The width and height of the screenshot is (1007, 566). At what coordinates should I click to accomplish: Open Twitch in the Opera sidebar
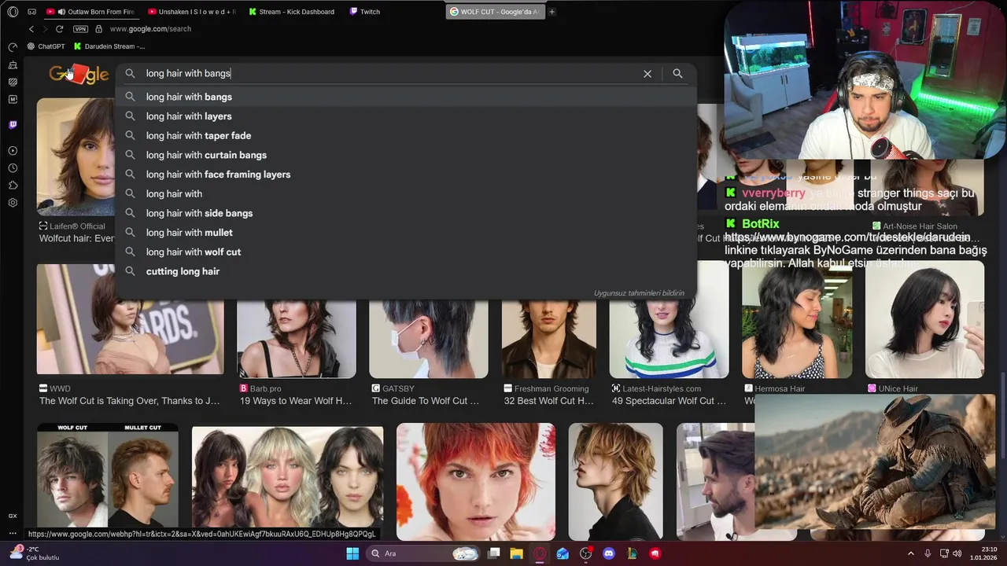click(13, 125)
